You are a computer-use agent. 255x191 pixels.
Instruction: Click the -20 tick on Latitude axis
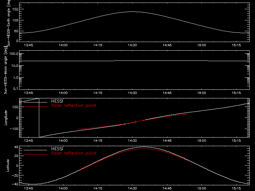15,175
